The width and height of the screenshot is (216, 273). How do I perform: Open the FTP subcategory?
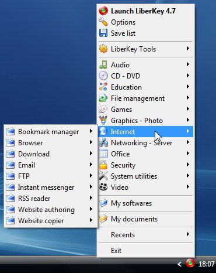click(x=51, y=176)
